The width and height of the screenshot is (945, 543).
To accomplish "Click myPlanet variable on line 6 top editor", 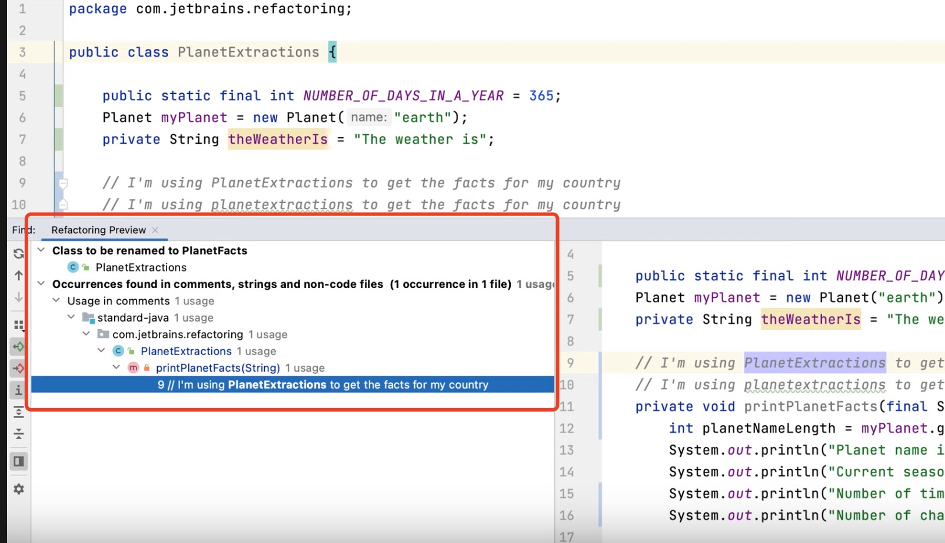I will (194, 117).
